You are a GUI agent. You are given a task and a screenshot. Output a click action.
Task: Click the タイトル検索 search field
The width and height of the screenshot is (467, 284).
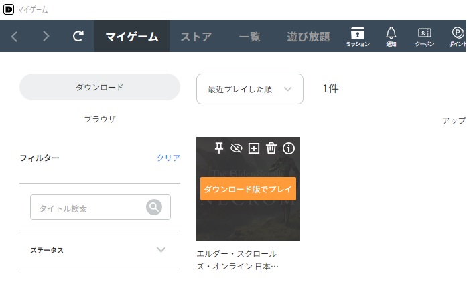pos(101,207)
